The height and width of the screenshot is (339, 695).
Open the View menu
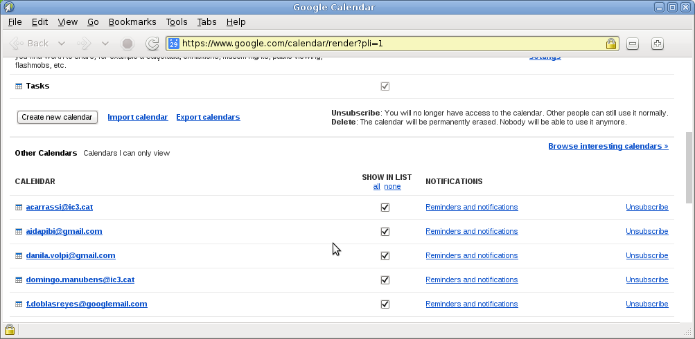coord(67,21)
